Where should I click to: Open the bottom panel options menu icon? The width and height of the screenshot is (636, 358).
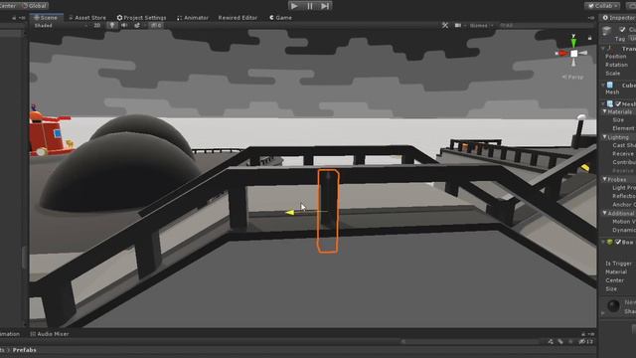(590, 334)
